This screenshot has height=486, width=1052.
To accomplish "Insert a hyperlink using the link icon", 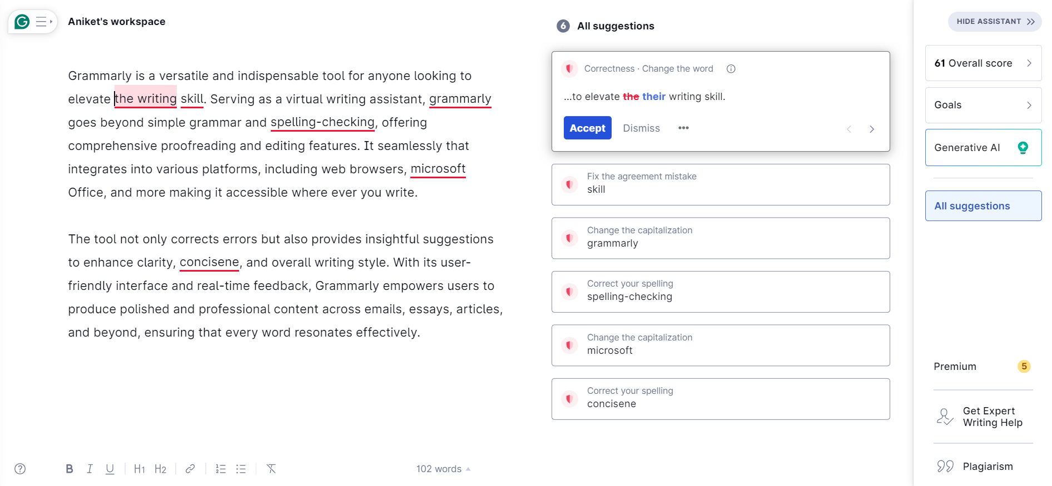I will [190, 468].
